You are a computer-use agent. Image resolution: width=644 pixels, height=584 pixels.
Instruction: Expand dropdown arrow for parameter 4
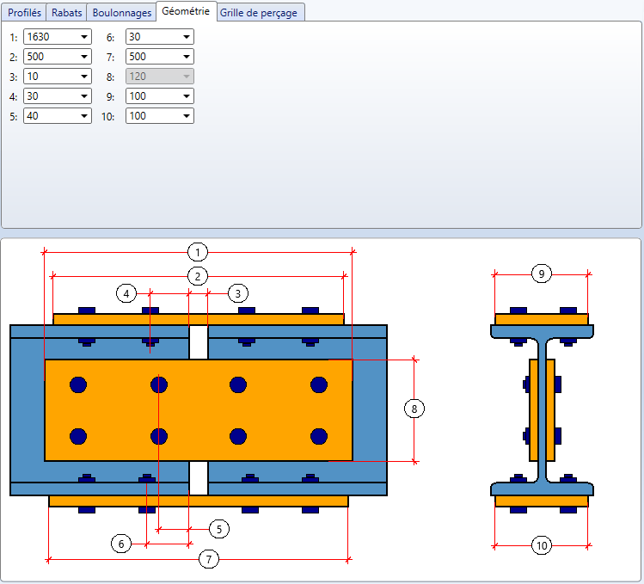pyautogui.click(x=84, y=96)
